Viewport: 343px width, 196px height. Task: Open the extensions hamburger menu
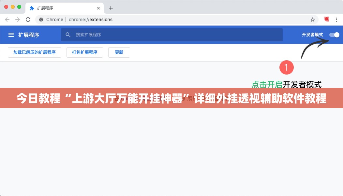click(x=11, y=35)
